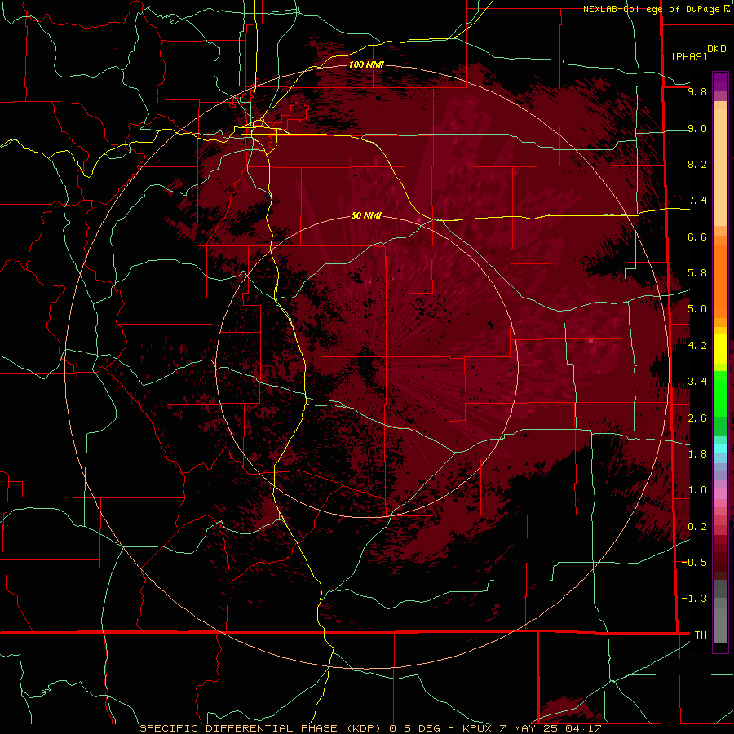Click the DKD label above the color scale
This screenshot has width=734, height=734.
717,49
